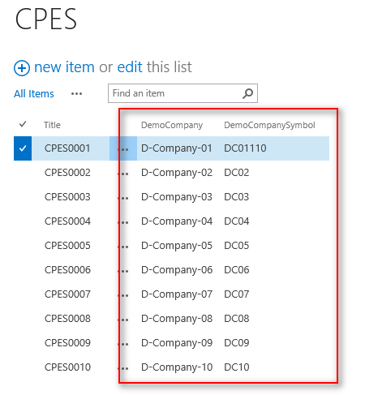This screenshot has width=378, height=395.
Task: Open ellipsis menu for CPES0003
Action: click(123, 198)
